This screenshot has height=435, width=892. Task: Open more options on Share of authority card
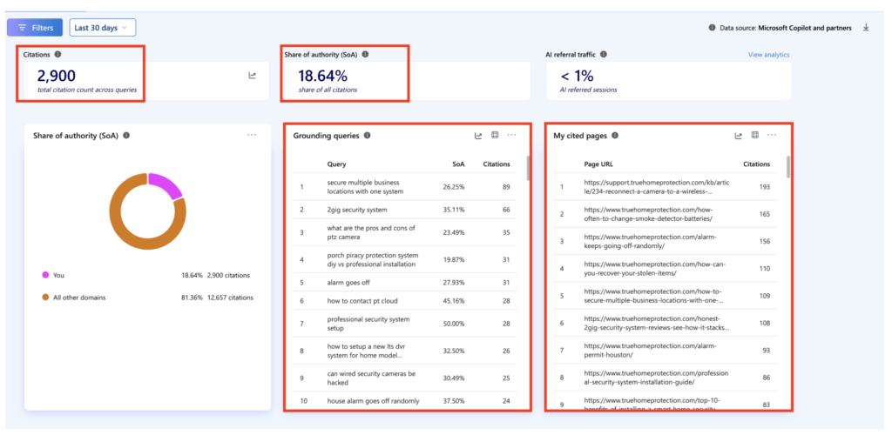coord(252,135)
